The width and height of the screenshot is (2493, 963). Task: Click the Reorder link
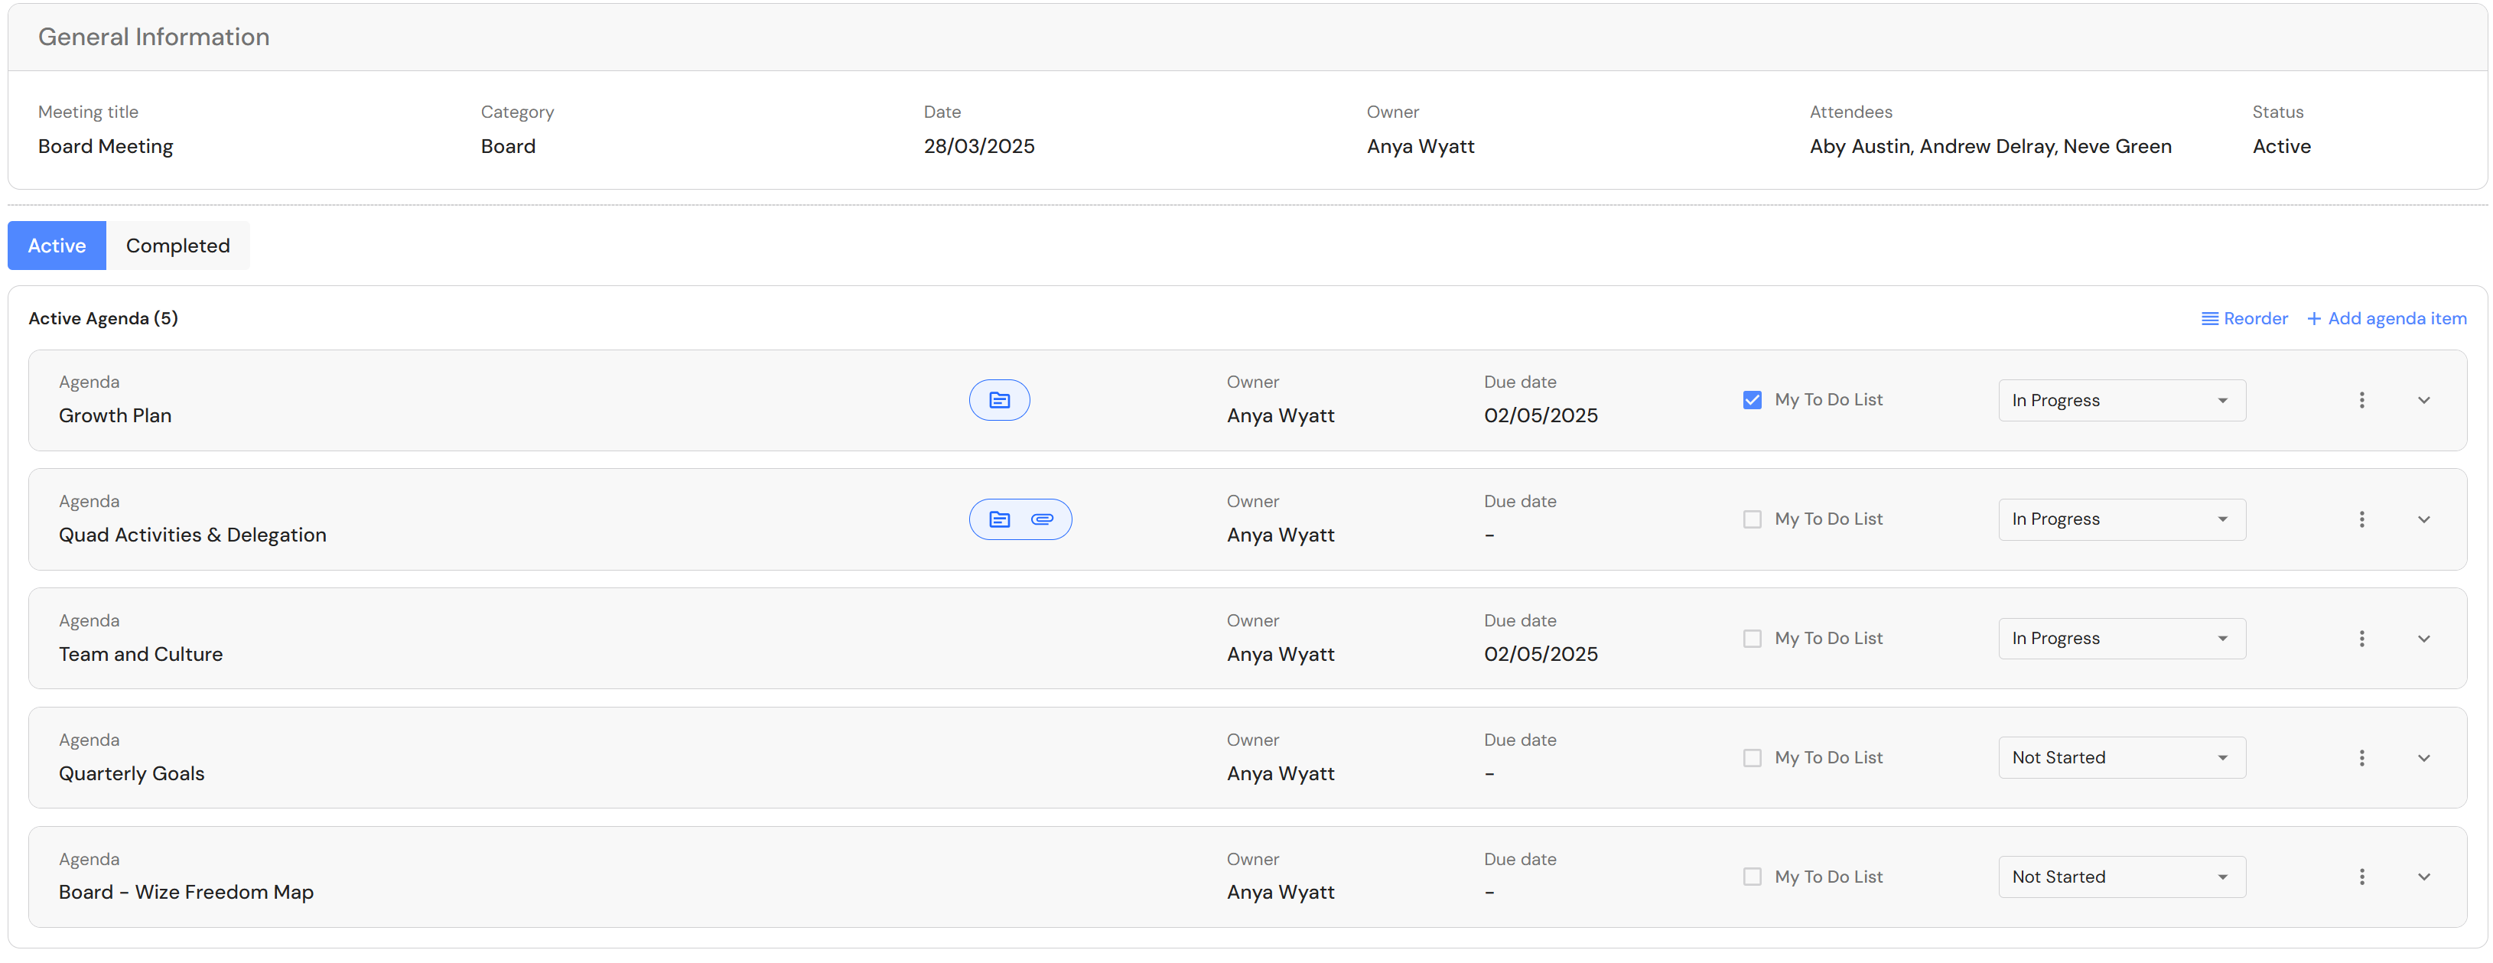[2244, 318]
